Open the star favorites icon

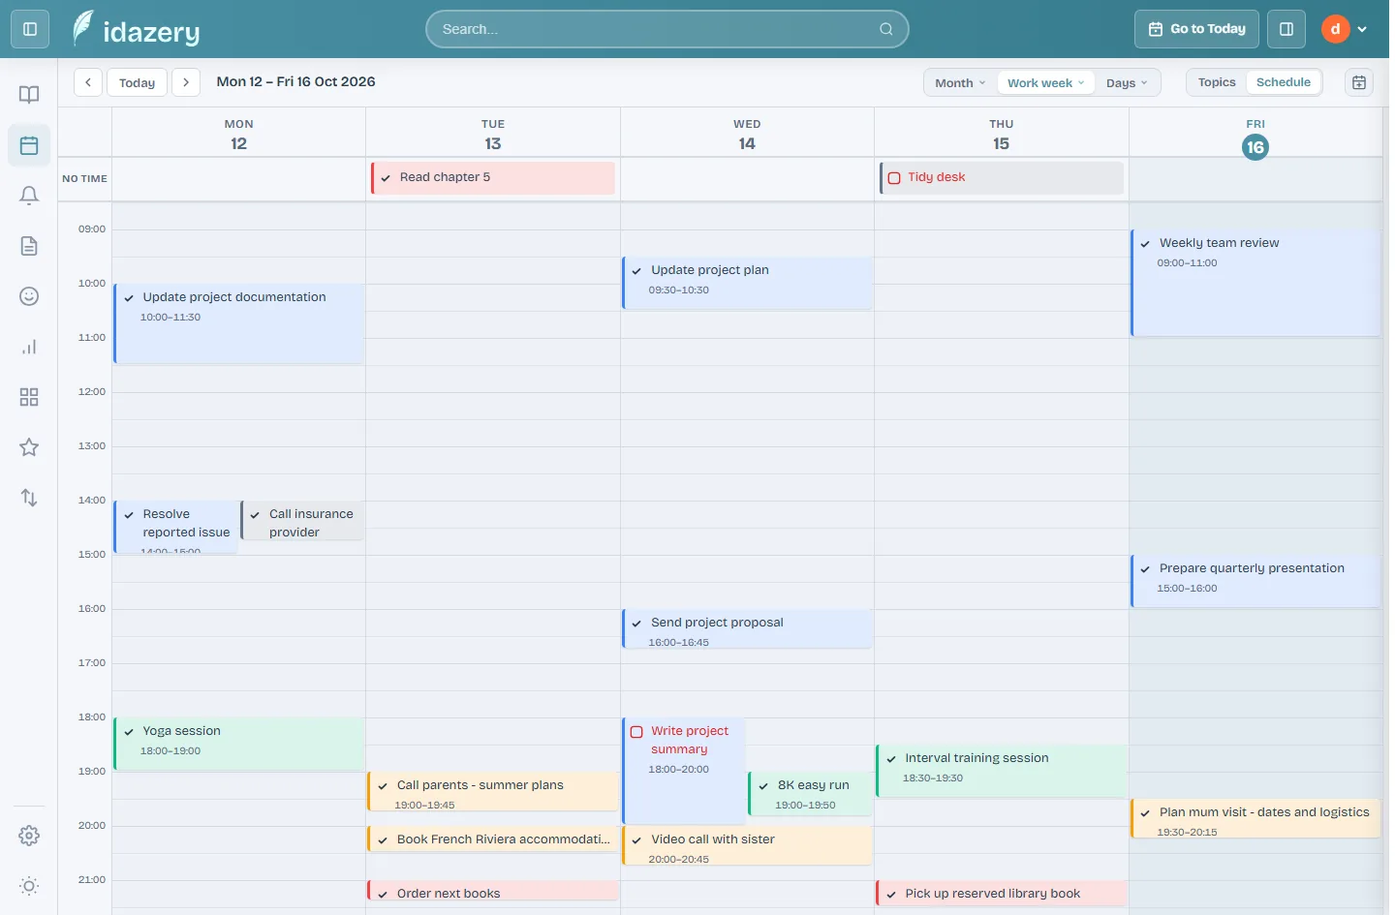(29, 447)
